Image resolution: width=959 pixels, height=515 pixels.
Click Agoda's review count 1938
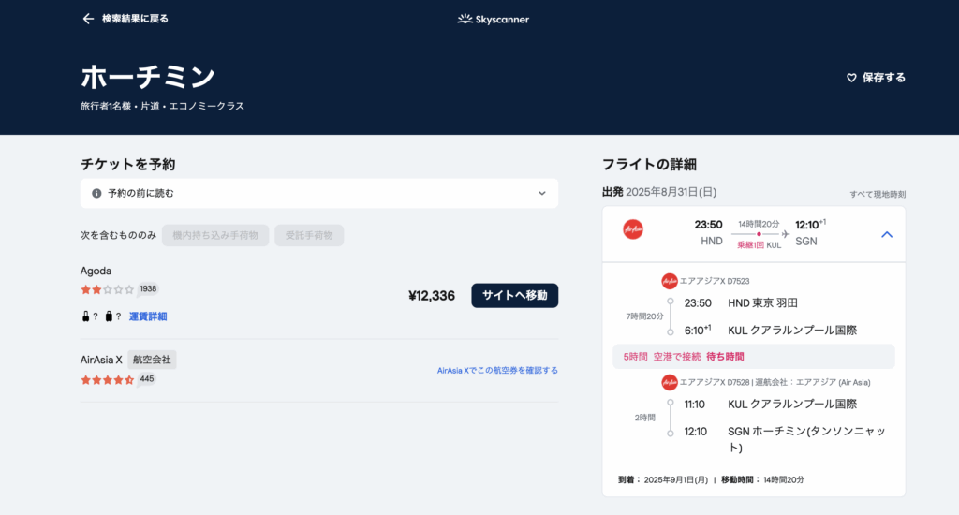148,288
